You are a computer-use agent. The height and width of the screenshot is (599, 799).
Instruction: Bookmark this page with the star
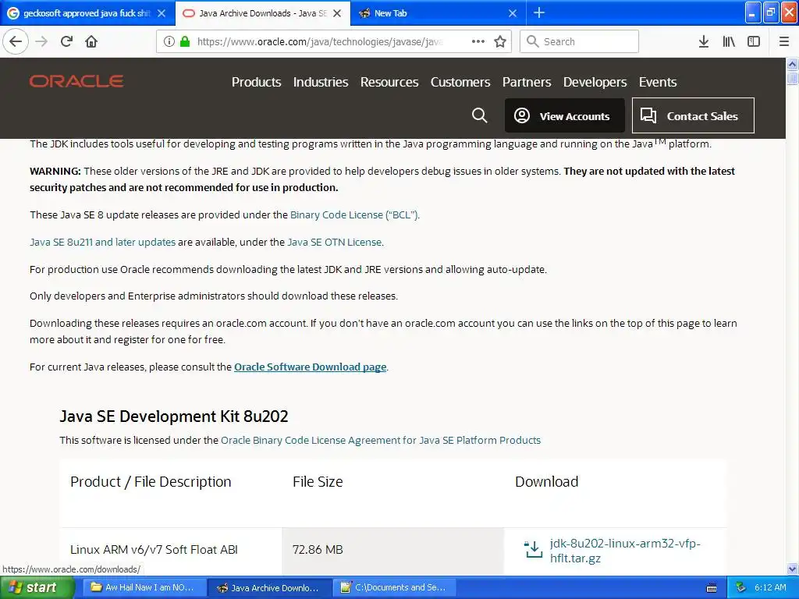coord(500,41)
